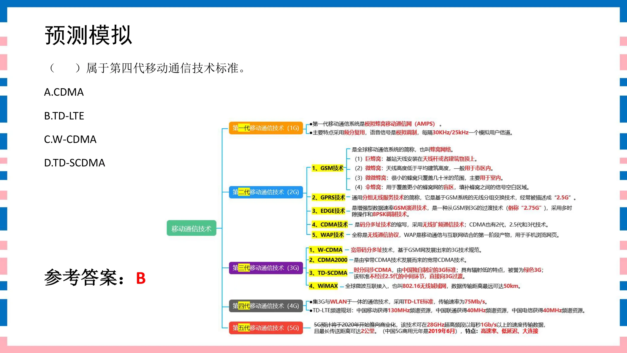Click the 130MHz spectrum value
Screen dimensions: 627x353
coord(399,311)
